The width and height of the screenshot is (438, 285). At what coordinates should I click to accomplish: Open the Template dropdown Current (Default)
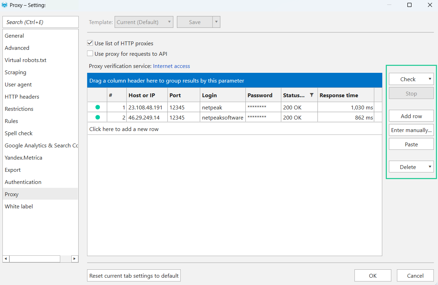(x=144, y=22)
